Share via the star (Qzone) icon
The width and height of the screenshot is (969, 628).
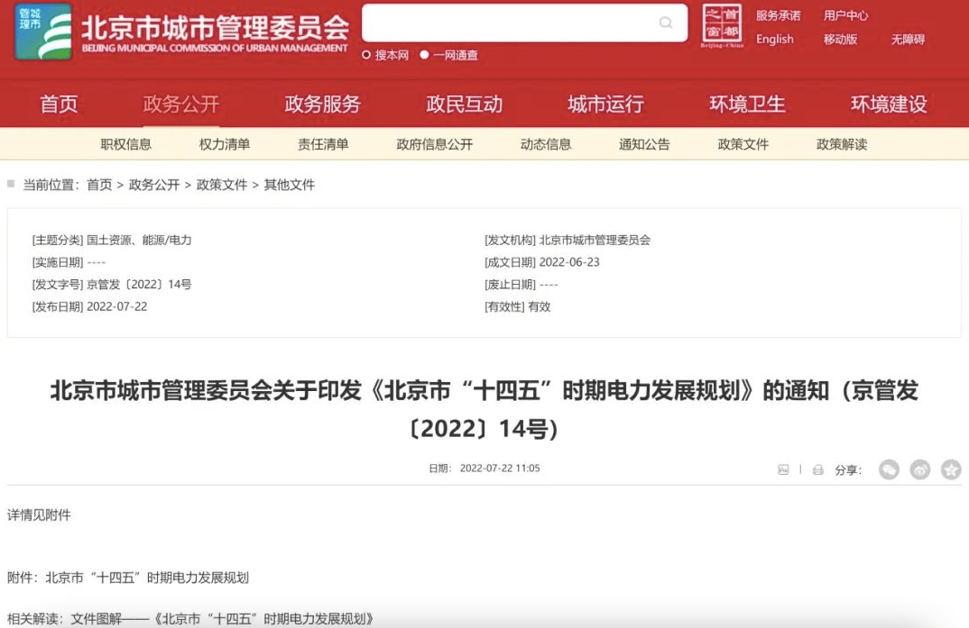pyautogui.click(x=950, y=469)
